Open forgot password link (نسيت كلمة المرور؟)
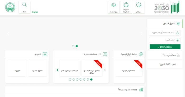This screenshot has height=97, width=185. (167, 64)
